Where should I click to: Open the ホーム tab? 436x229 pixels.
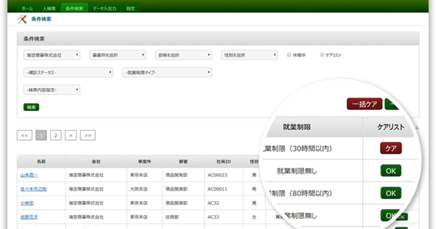pos(27,8)
